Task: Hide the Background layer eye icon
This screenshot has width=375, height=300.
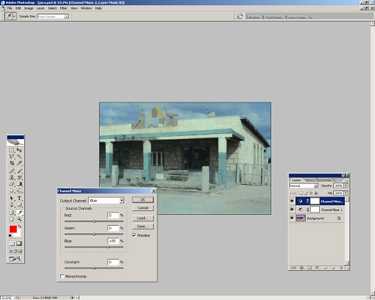Action: coord(292,218)
